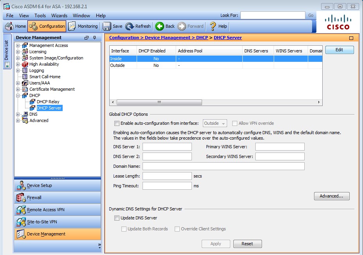The width and height of the screenshot is (363, 255).
Task: Toggle Update Both Records checkbox
Action: (124, 229)
